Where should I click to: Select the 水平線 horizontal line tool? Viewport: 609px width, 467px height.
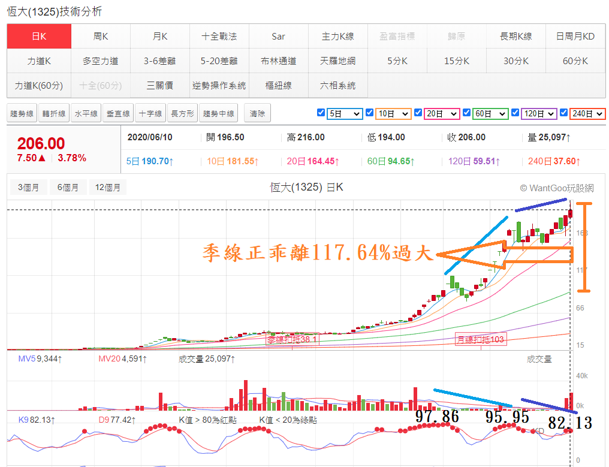tap(86, 113)
